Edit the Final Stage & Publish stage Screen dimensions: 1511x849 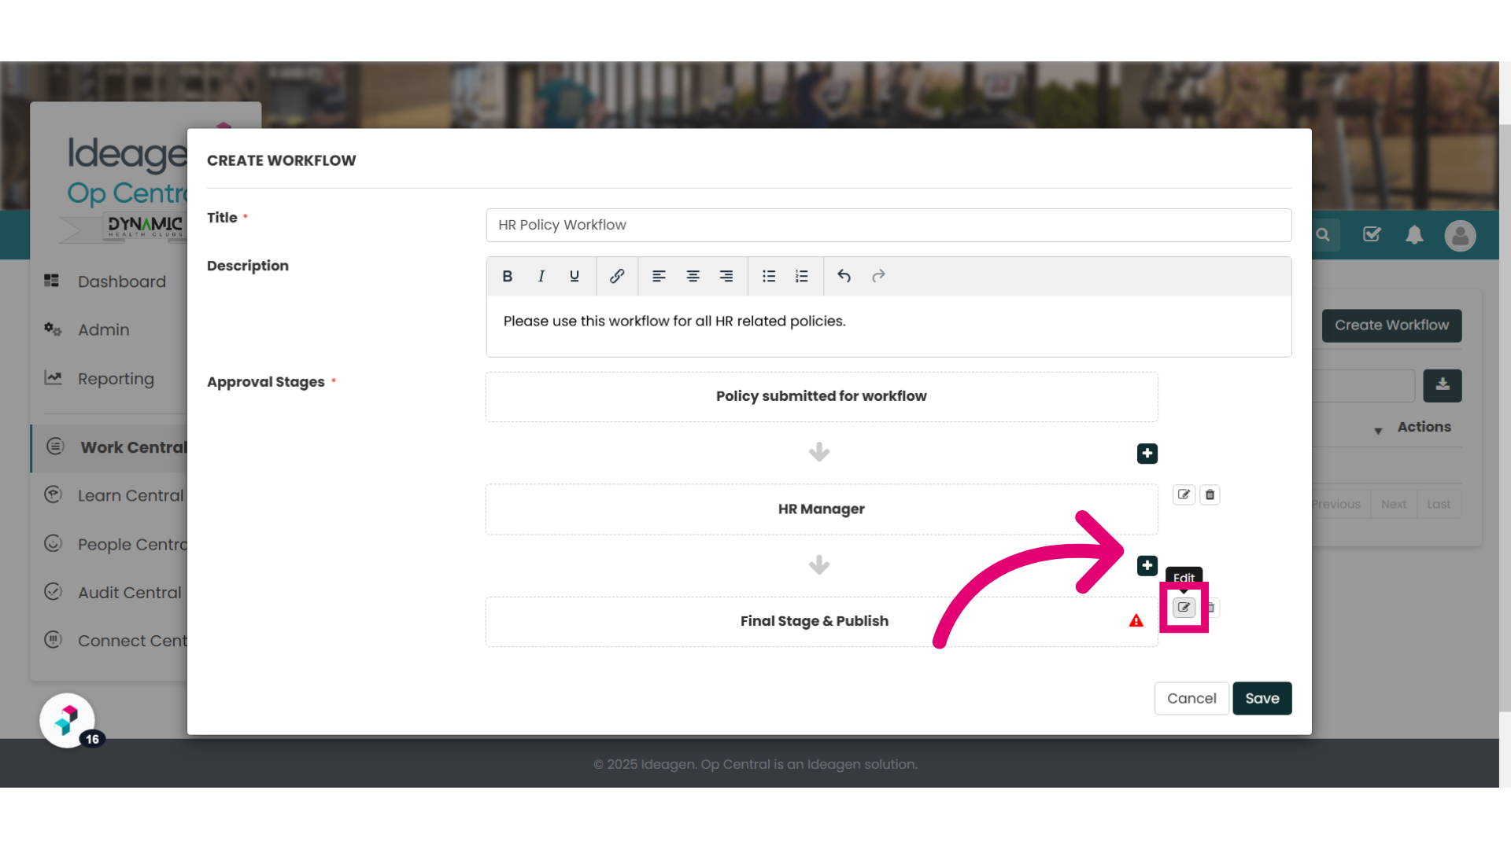[1184, 608]
